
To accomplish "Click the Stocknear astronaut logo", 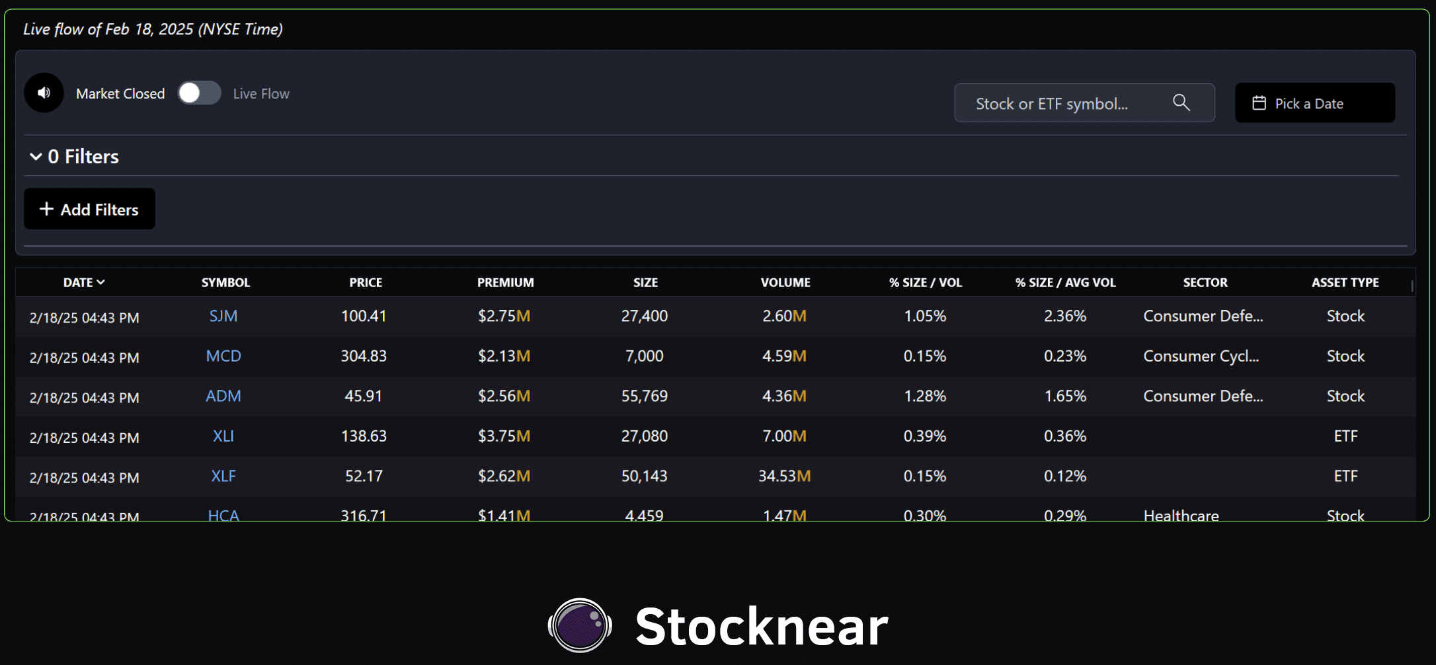I will (580, 625).
